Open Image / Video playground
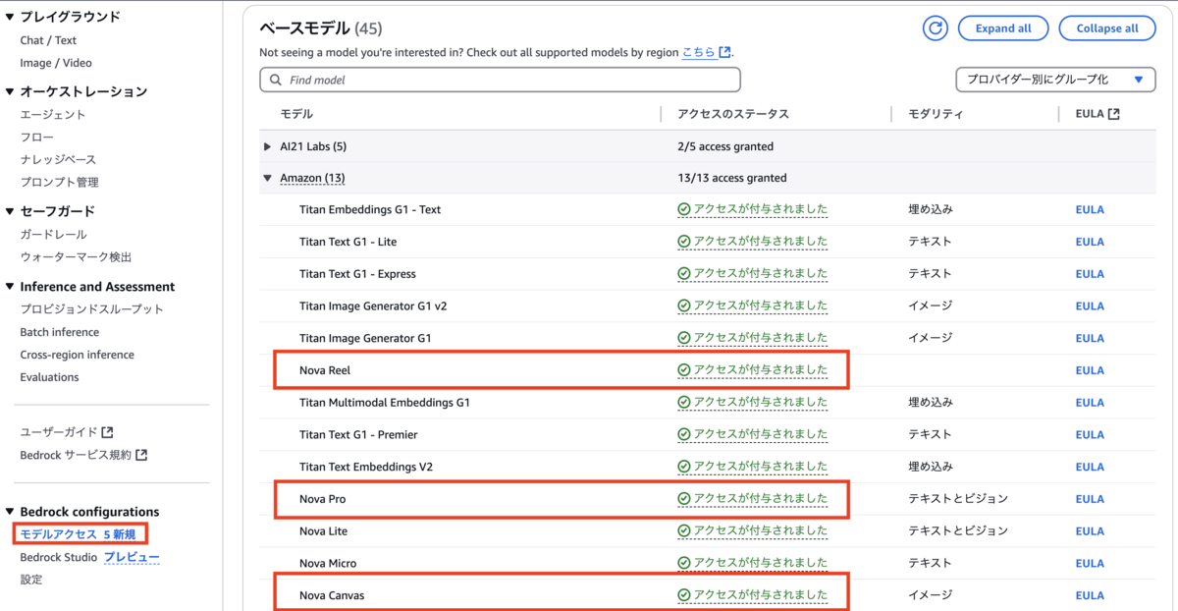This screenshot has height=611, width=1178. pos(56,63)
